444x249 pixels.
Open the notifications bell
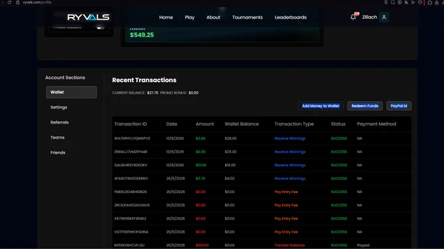(353, 17)
